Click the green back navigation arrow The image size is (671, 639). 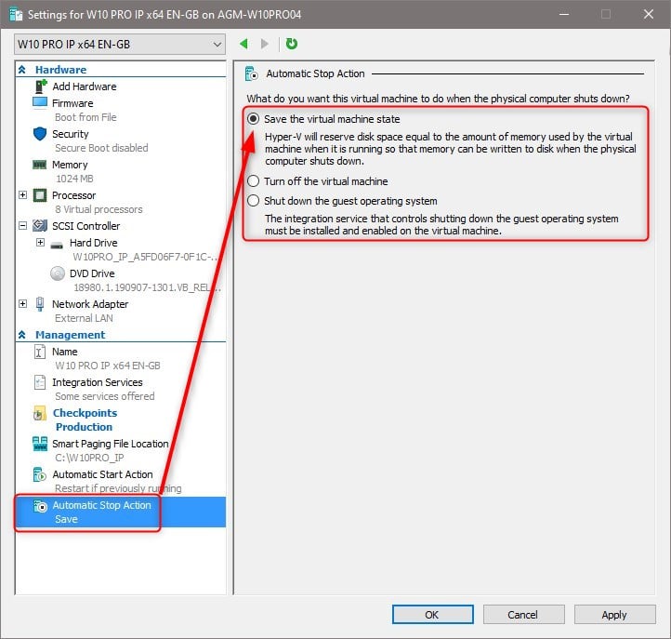243,44
